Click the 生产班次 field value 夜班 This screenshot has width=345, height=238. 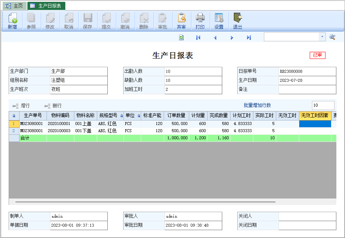pos(79,89)
